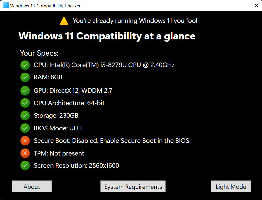Click the 'Your Specs:' label
Image resolution: width=262 pixels, height=200 pixels.
click(39, 53)
